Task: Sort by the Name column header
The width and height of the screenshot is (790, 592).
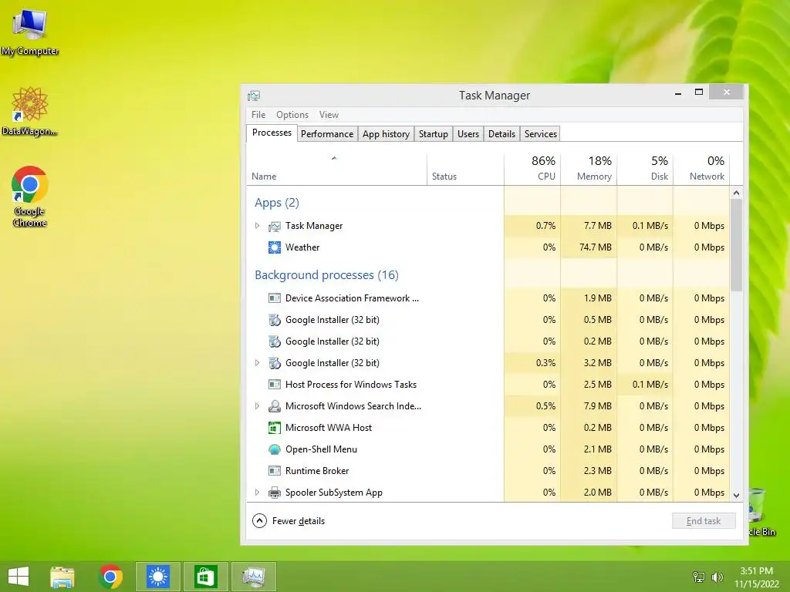Action: [336, 169]
